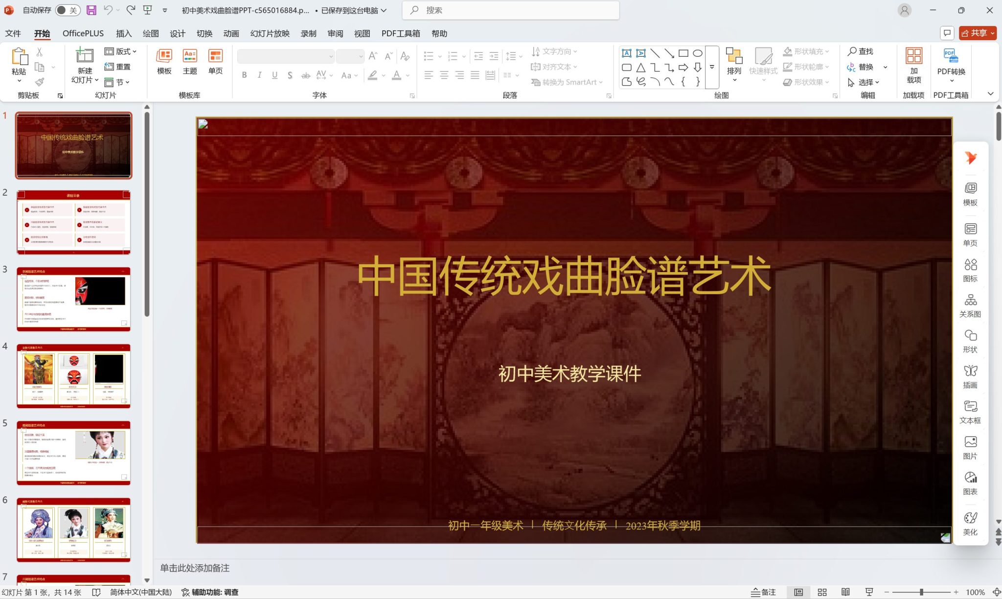Switch to Reading view in status bar
The image size is (1002, 599).
pos(845,592)
